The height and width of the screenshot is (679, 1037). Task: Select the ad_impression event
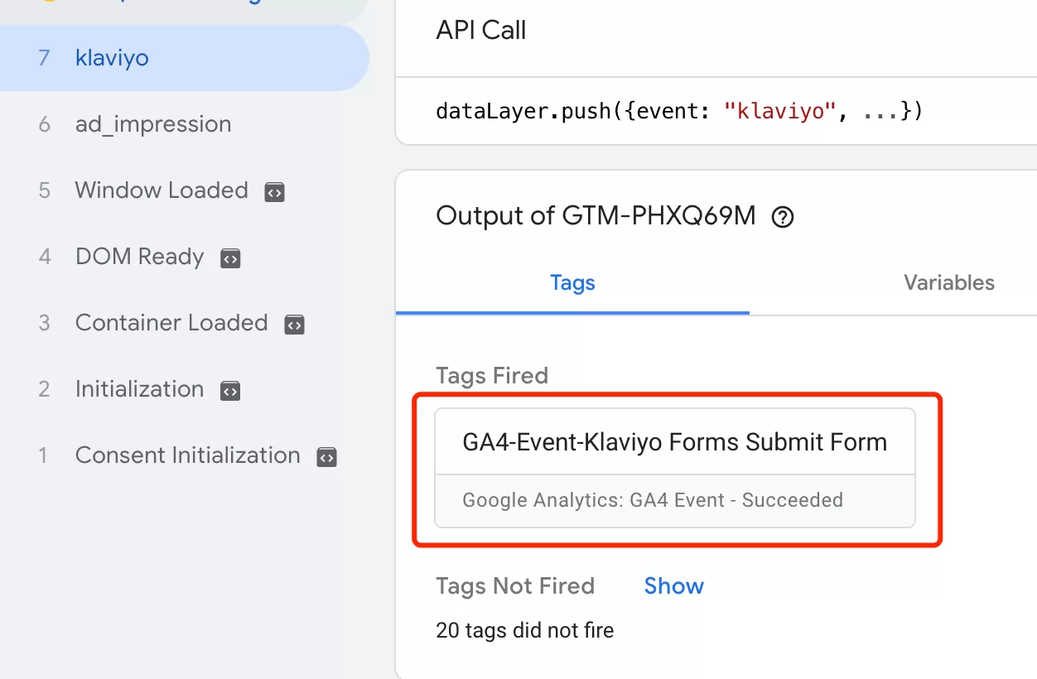(184, 124)
